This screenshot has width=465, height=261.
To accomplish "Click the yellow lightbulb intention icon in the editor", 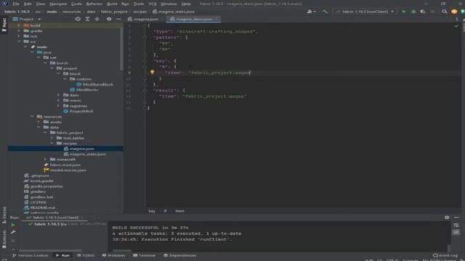I will [152, 72].
